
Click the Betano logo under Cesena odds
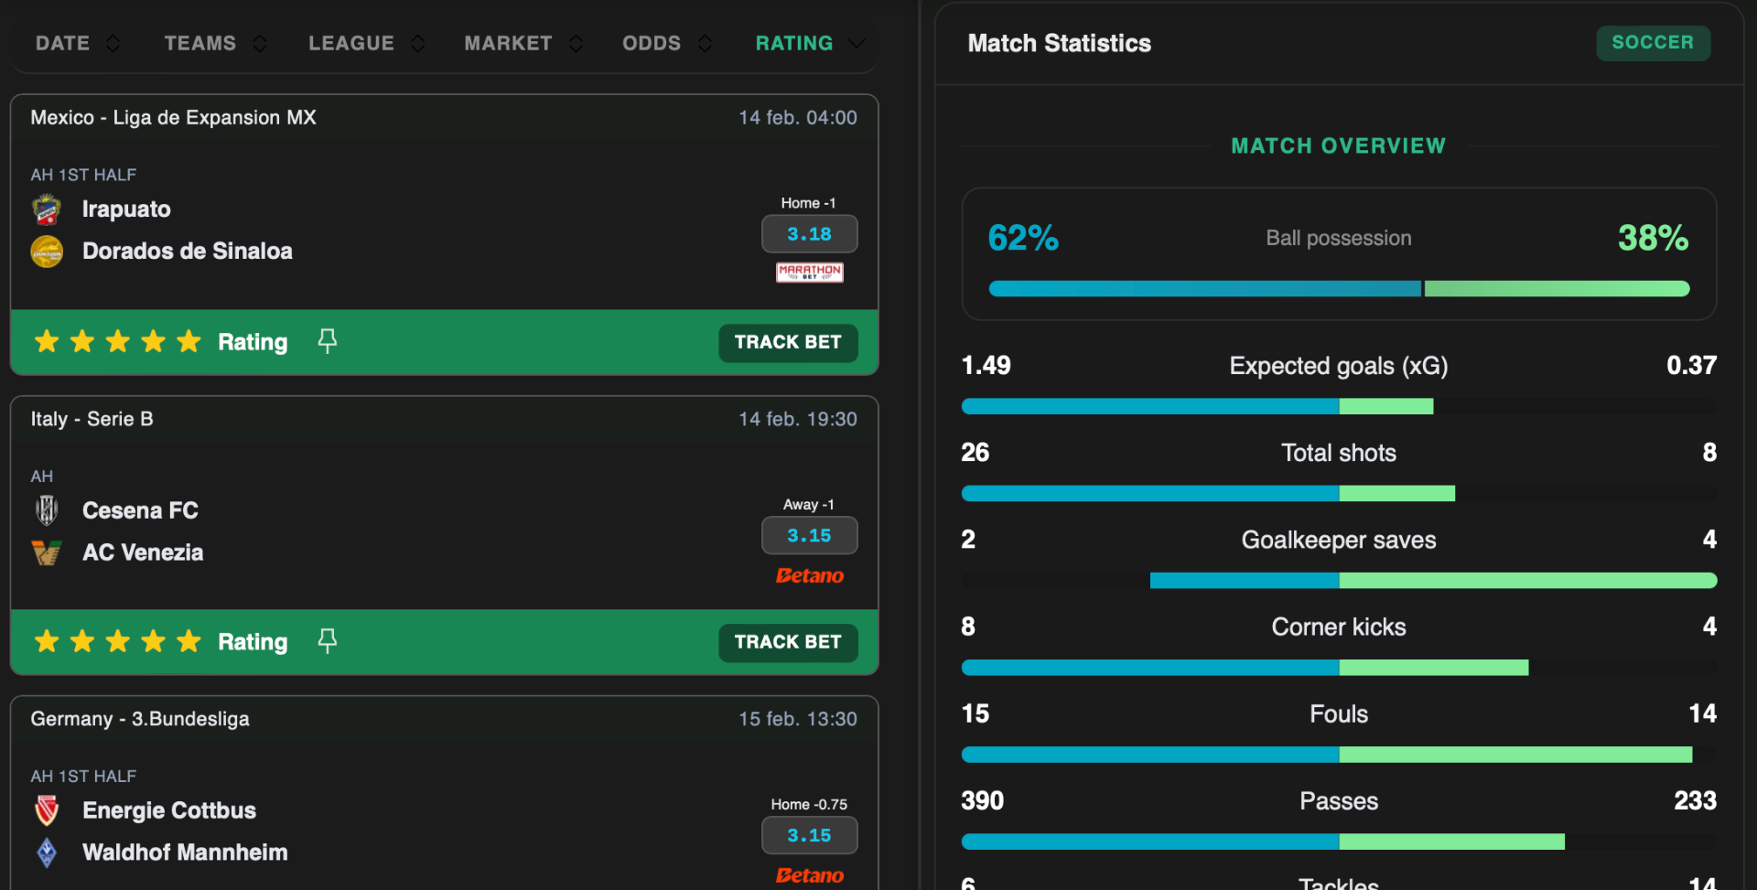[x=809, y=575]
